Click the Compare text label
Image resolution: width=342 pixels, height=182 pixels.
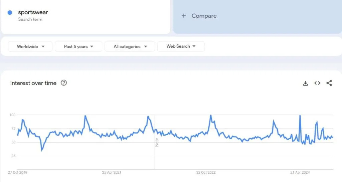pos(204,16)
